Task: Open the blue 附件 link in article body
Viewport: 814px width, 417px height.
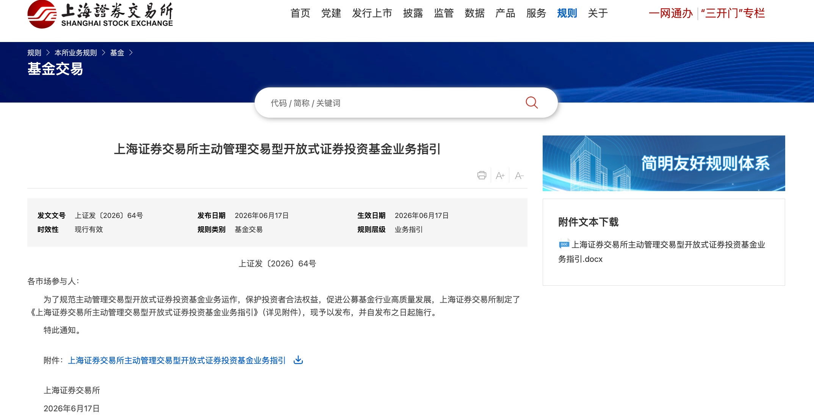Action: (177, 360)
